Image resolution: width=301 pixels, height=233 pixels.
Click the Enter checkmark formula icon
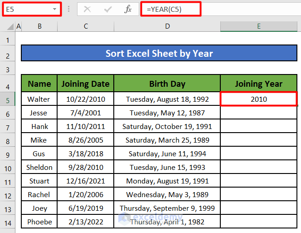click(108, 9)
